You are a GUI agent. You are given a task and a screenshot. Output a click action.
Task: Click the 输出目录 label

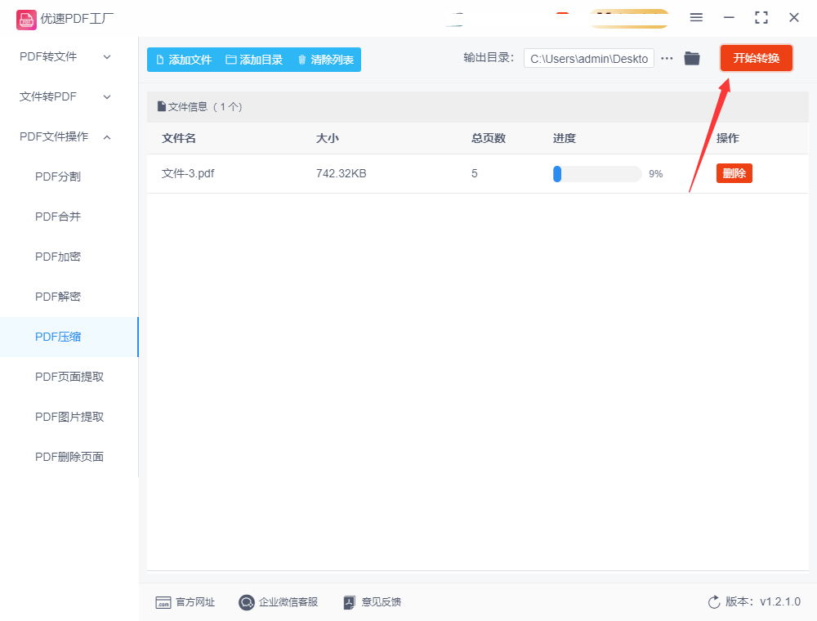[x=489, y=58]
